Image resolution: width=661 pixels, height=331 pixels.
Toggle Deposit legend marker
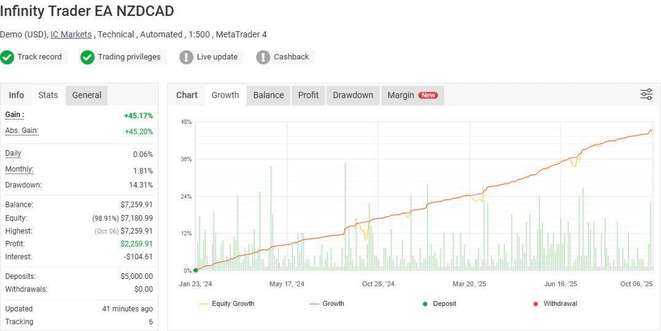tap(439, 303)
